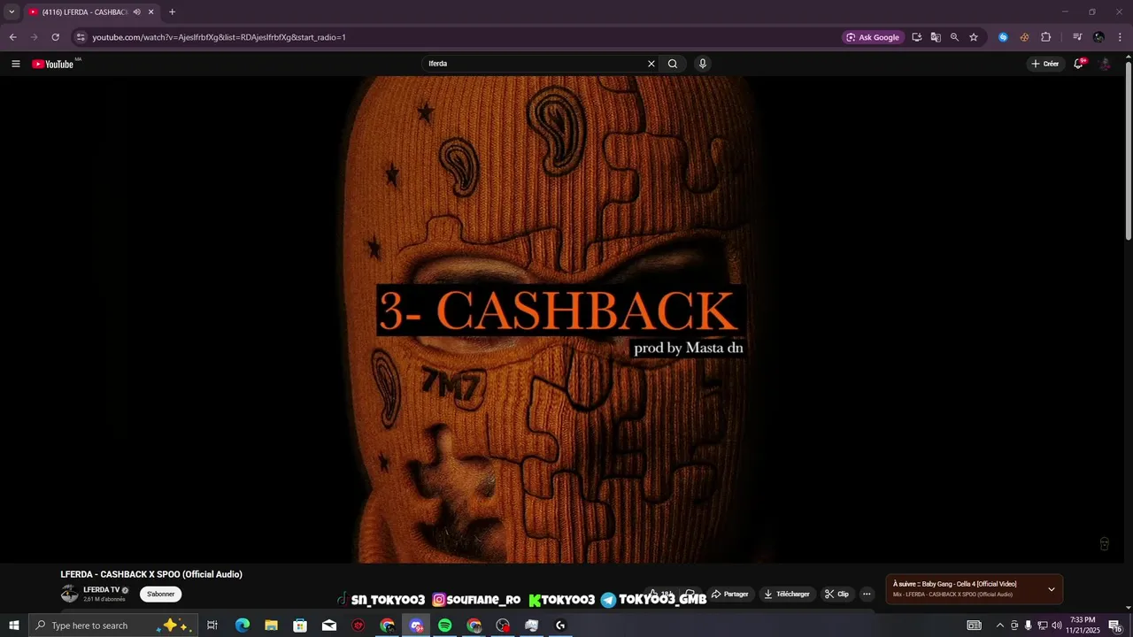This screenshot has width=1133, height=637.
Task: Focus the address bar URL
Action: pyautogui.click(x=219, y=37)
